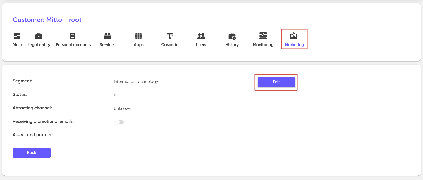Click the Users people icon
The height and width of the screenshot is (180, 423).
(201, 36)
